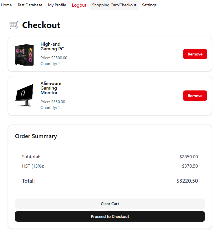The height and width of the screenshot is (241, 219).
Task: Remove the High-end Gaming PC from cart
Action: coord(195,54)
